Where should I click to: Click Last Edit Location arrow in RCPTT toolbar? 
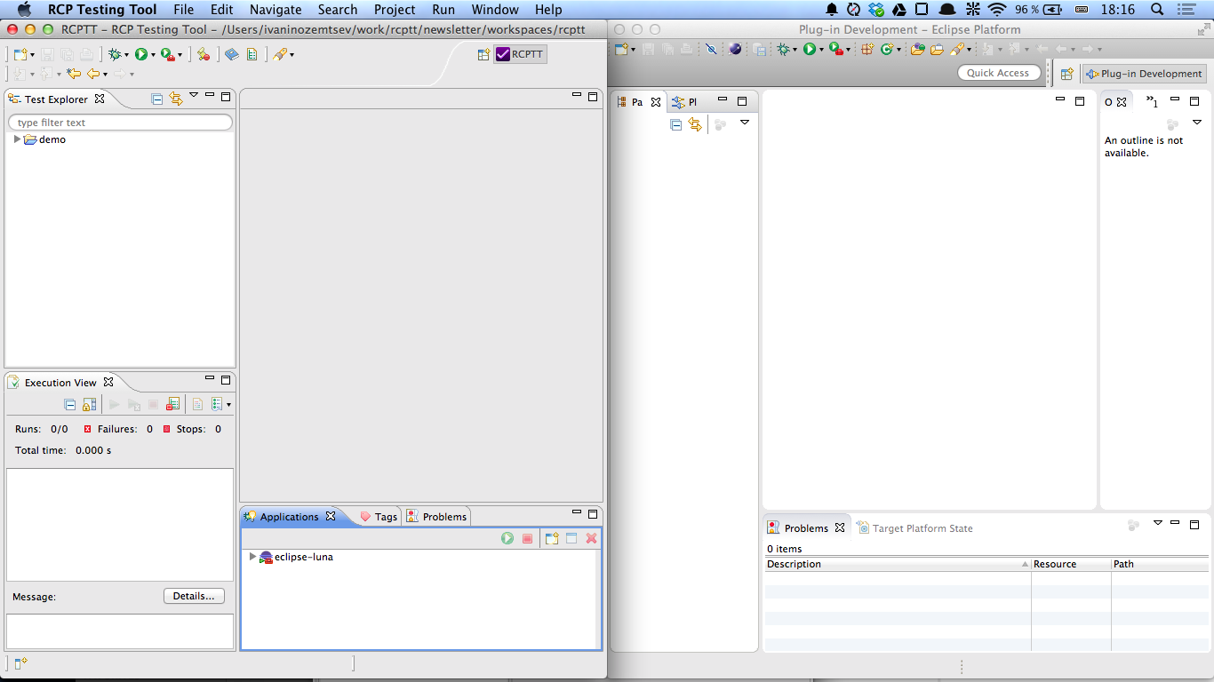point(74,74)
